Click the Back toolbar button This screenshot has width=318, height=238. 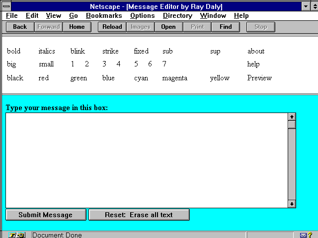coord(20,27)
